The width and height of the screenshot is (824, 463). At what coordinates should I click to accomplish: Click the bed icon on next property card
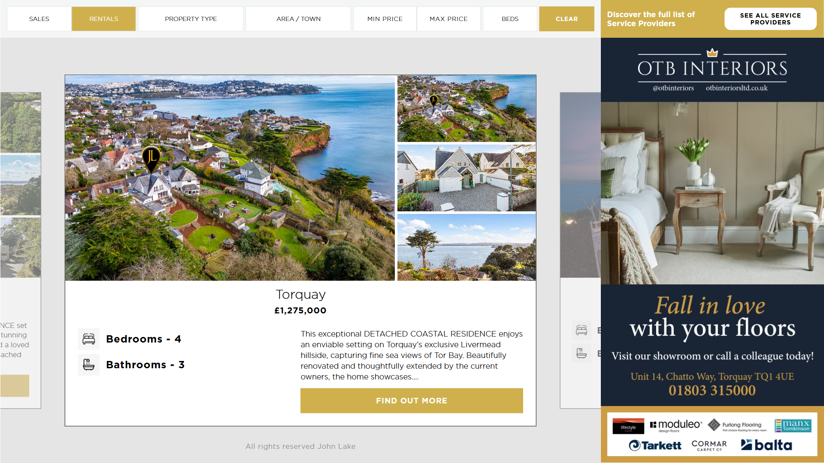(582, 330)
